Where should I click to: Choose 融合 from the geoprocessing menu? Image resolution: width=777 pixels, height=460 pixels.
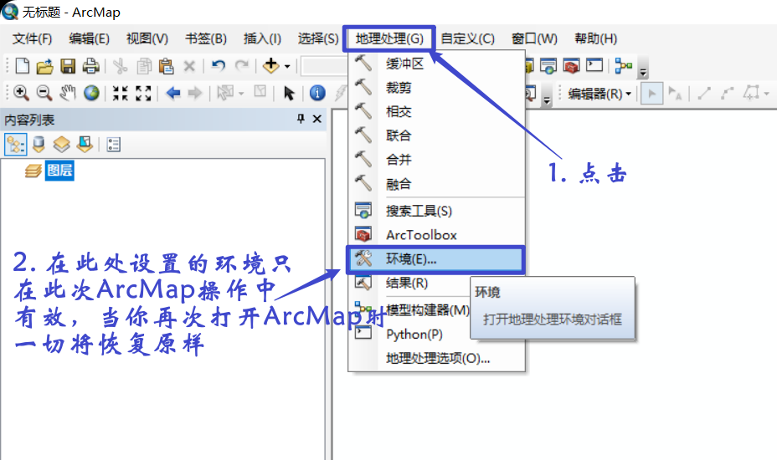(x=436, y=184)
